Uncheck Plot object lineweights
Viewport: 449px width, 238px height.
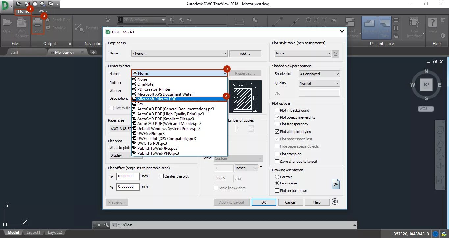pos(277,117)
